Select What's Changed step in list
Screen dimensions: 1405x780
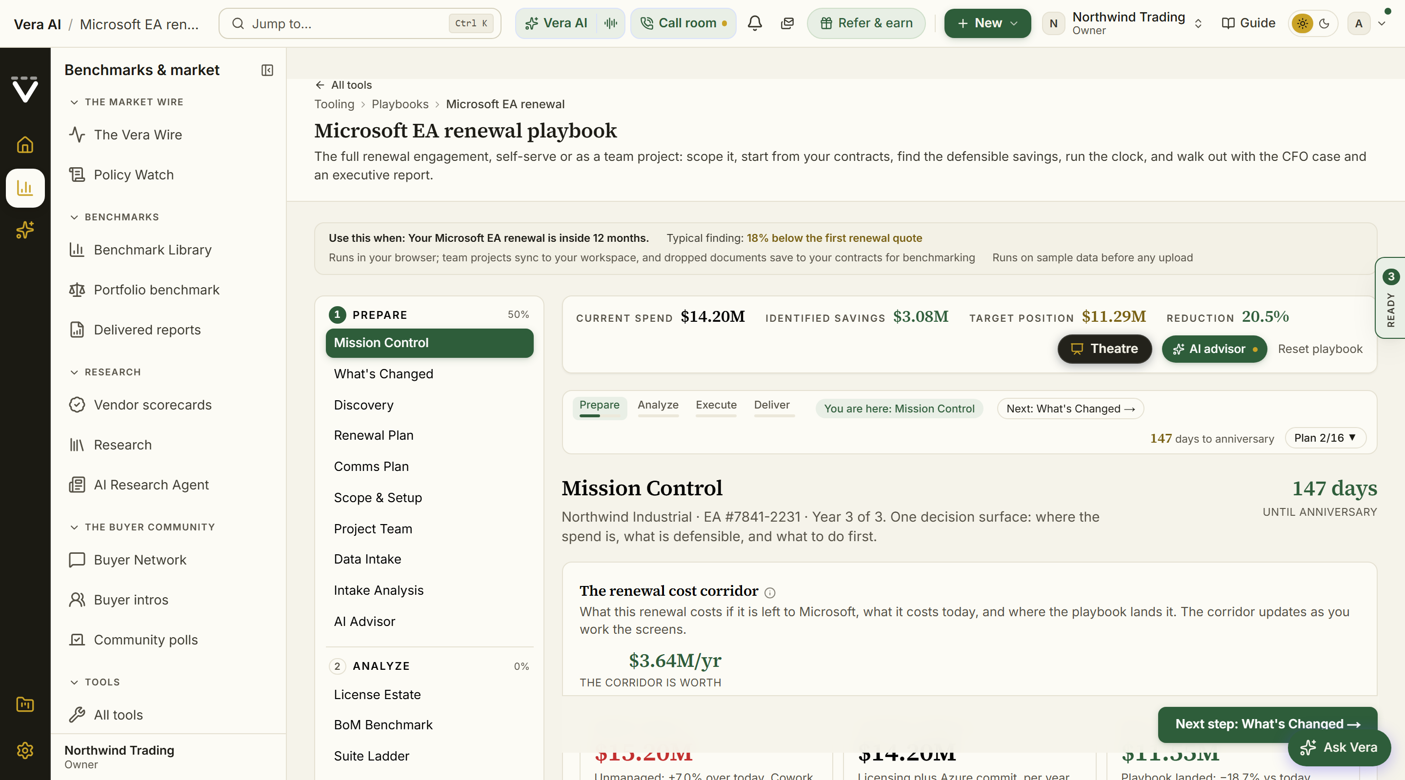point(429,374)
